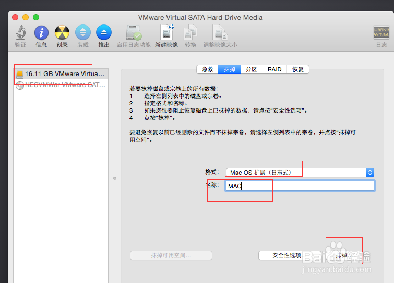The image size is (394, 283).
Task: Switch to Partition (分区) tab
Action: pos(252,69)
